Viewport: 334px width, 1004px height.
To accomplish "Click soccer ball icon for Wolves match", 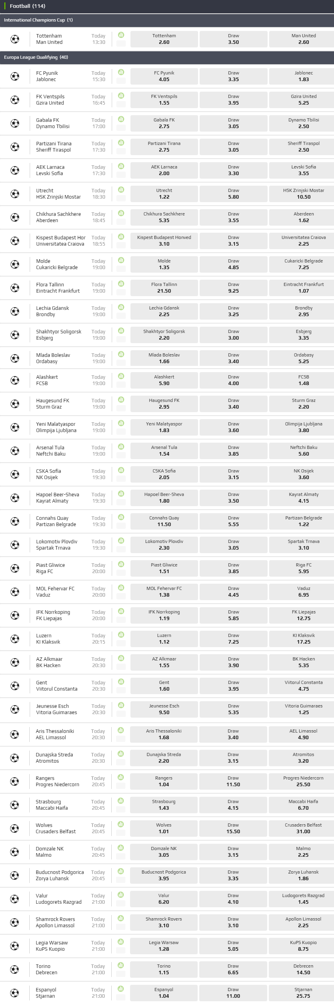I will [14, 829].
